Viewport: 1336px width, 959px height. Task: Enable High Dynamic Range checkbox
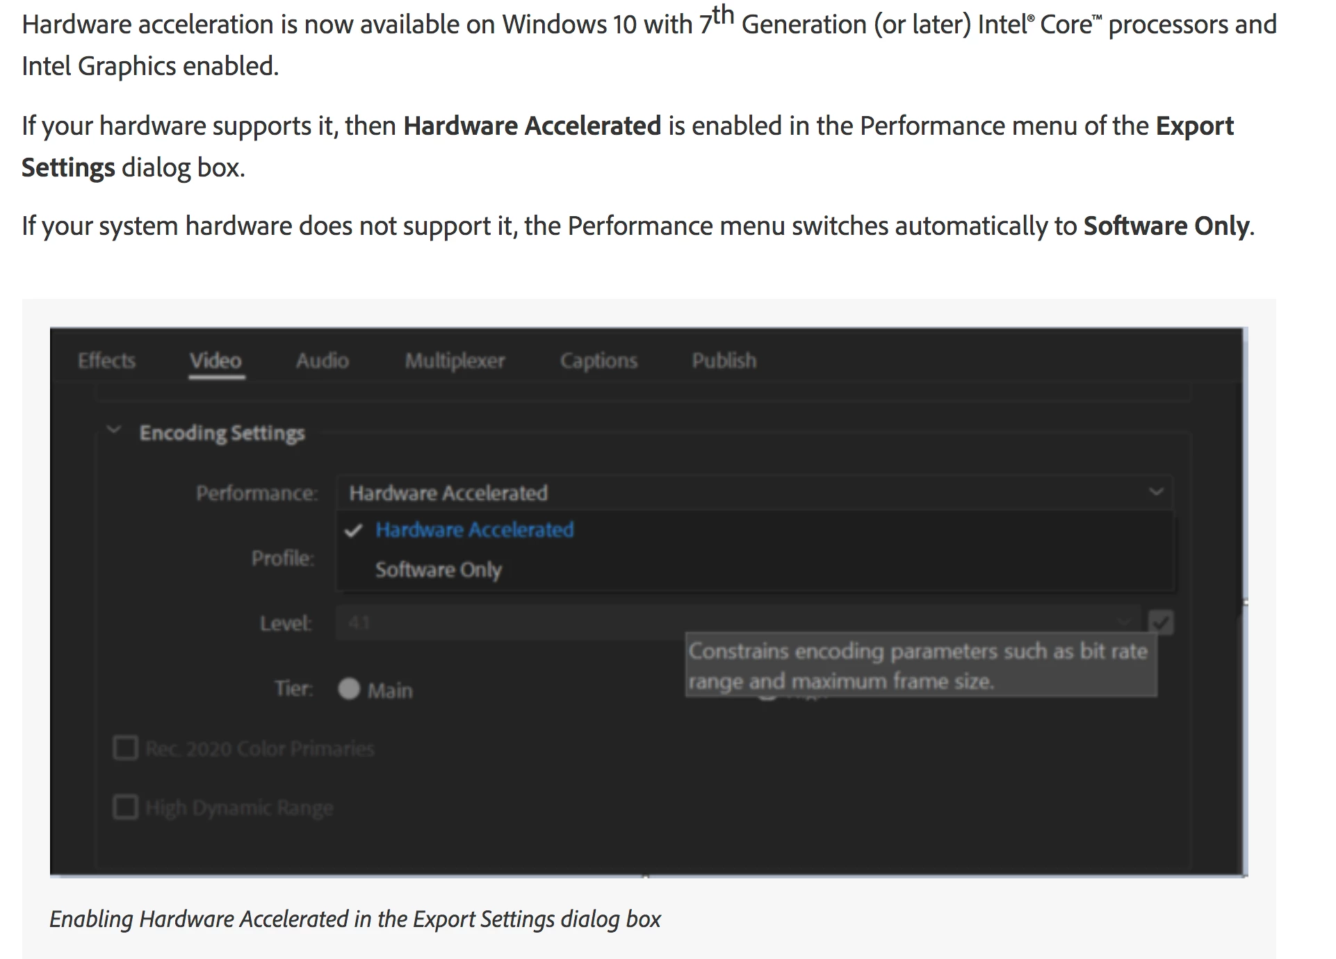click(x=126, y=808)
